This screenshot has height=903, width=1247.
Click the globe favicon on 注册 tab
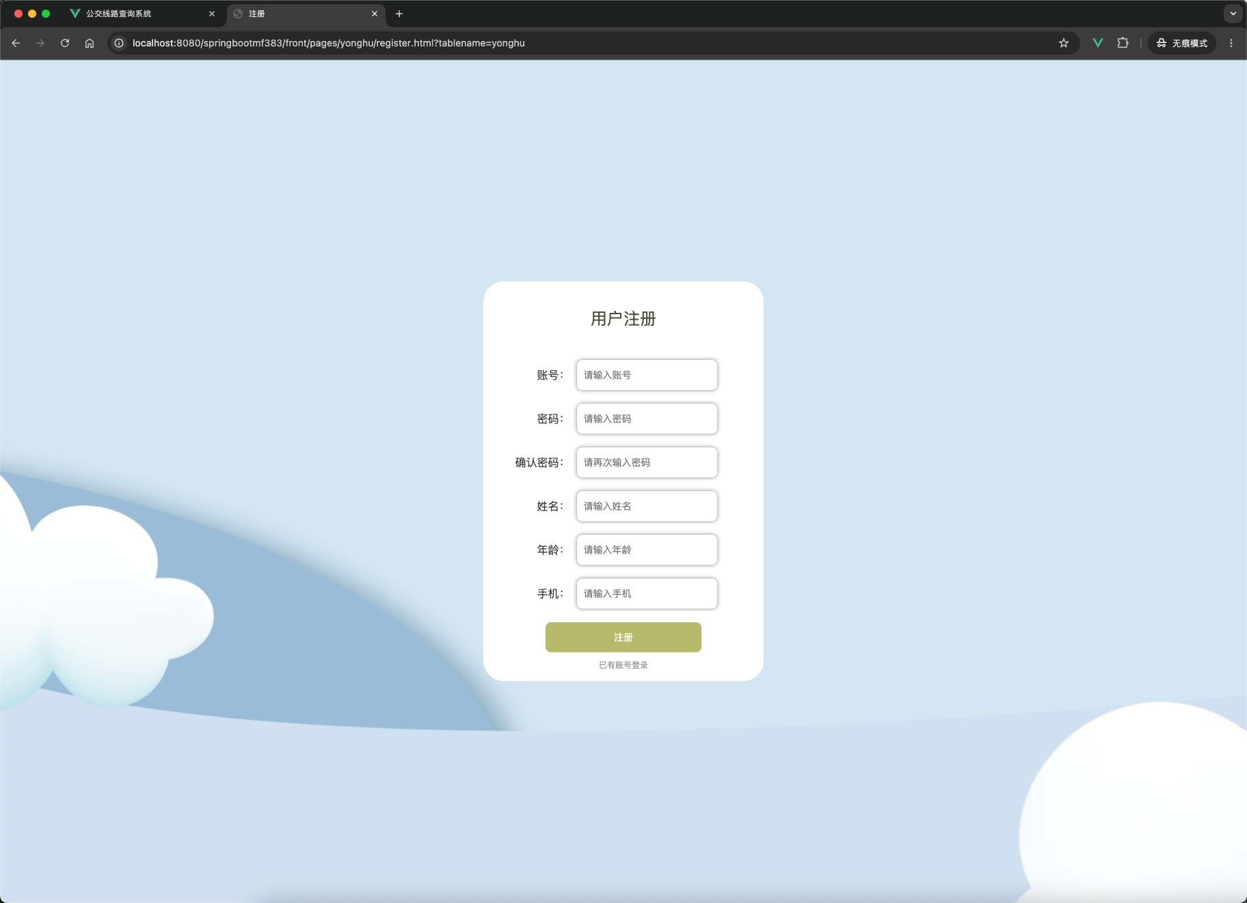point(238,14)
